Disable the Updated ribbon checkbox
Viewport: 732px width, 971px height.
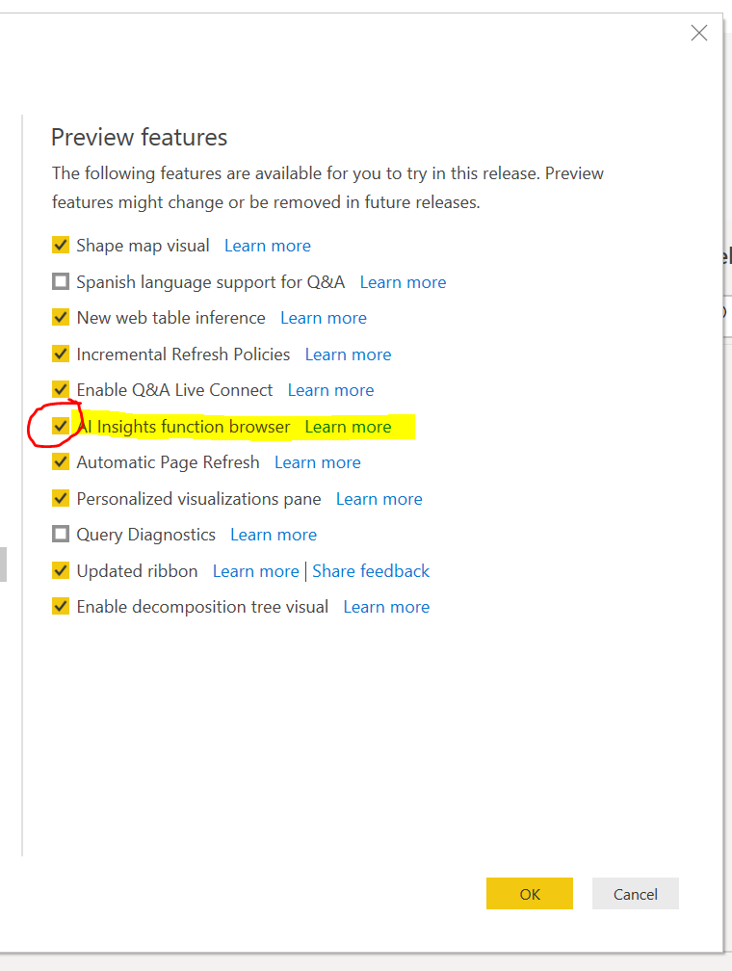pos(61,571)
